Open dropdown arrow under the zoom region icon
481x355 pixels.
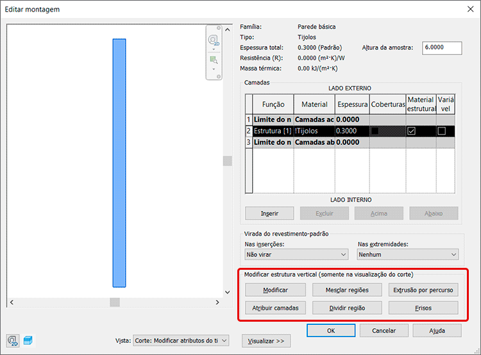pyautogui.click(x=214, y=69)
